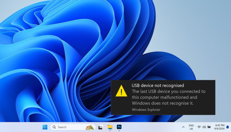Click the battery status icon
The height and width of the screenshot is (132, 231).
(209, 127)
